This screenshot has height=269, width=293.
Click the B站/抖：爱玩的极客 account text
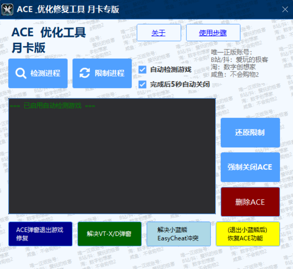tap(239, 60)
